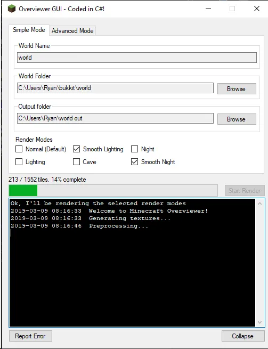Click the disabled Start Render button
The width and height of the screenshot is (268, 349).
[245, 191]
